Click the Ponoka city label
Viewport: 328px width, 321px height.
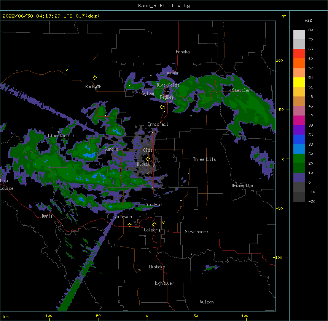(x=183, y=52)
